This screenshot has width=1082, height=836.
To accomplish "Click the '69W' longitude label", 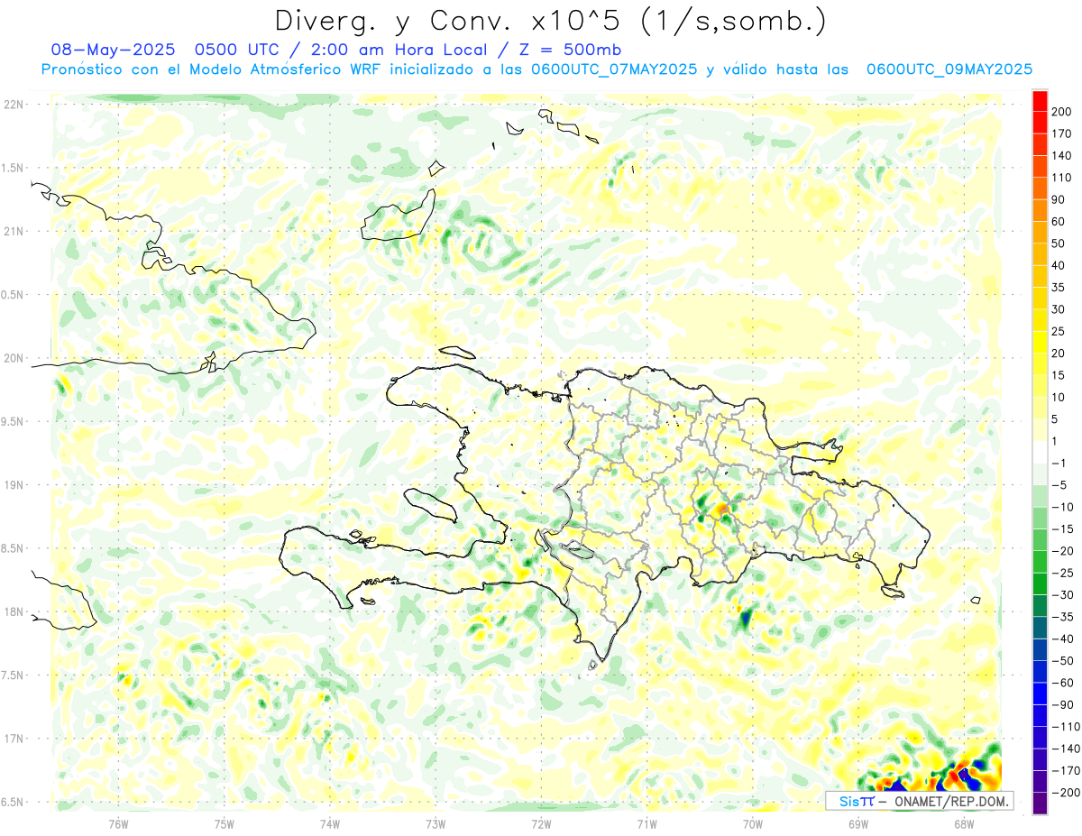I will click(858, 823).
